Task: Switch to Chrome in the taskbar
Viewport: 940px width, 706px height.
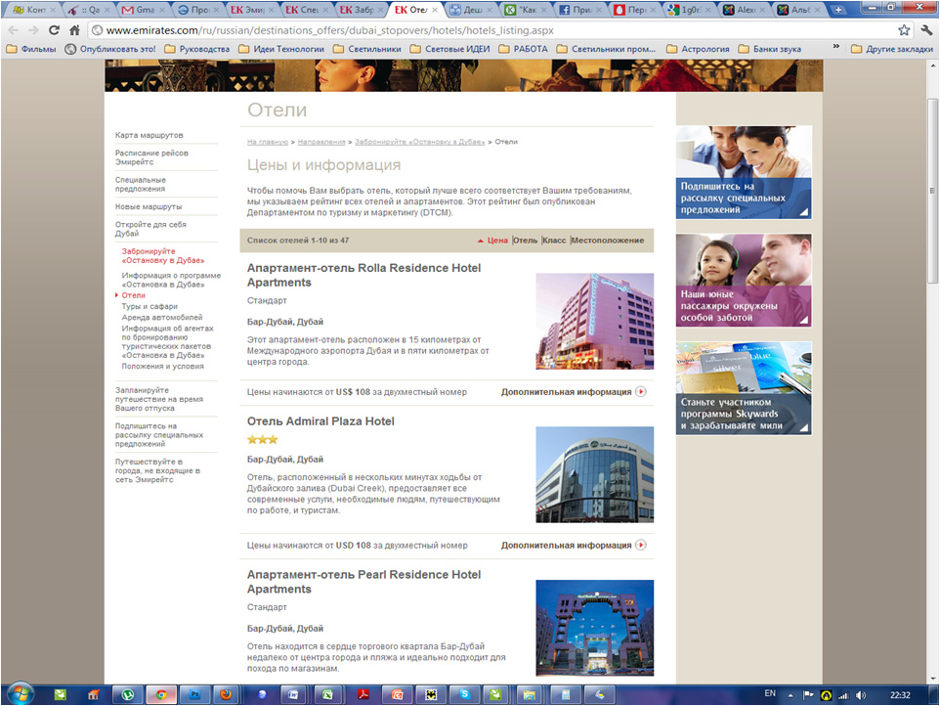Action: coord(161,694)
